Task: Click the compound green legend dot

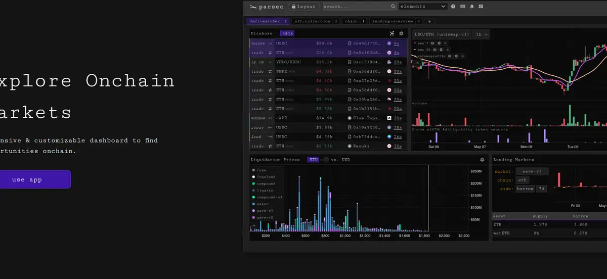Action: (x=253, y=184)
